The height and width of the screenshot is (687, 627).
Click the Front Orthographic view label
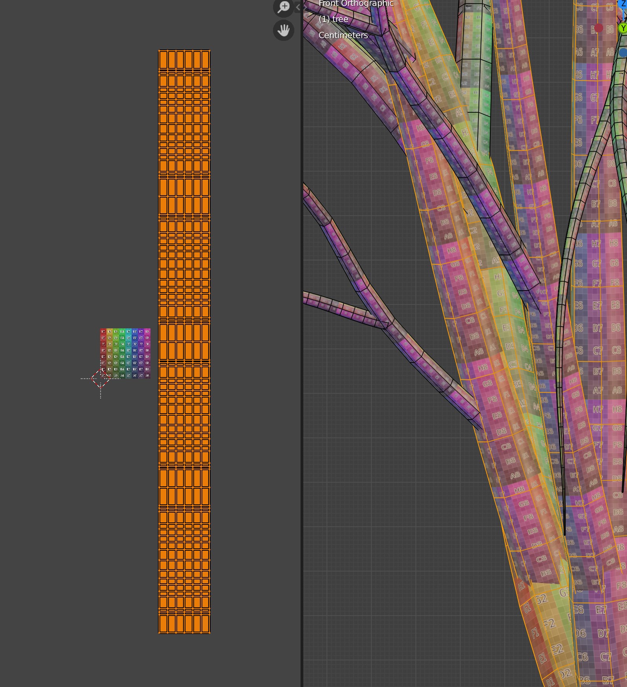tap(356, 4)
